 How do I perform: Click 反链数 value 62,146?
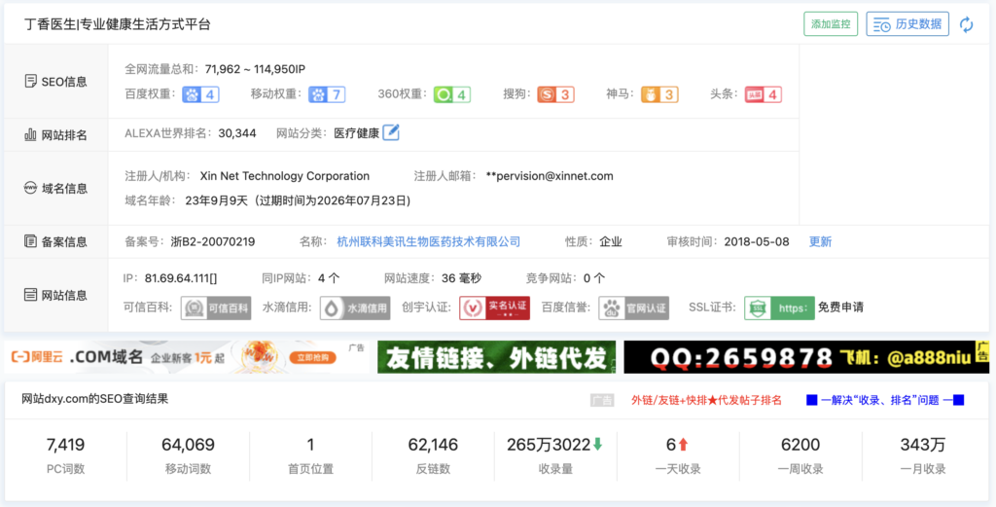433,445
